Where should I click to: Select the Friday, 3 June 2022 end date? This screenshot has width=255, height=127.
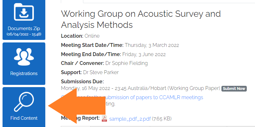(144, 54)
